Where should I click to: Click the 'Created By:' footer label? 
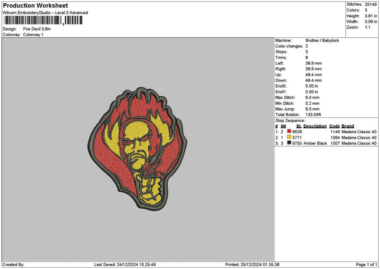(13, 265)
